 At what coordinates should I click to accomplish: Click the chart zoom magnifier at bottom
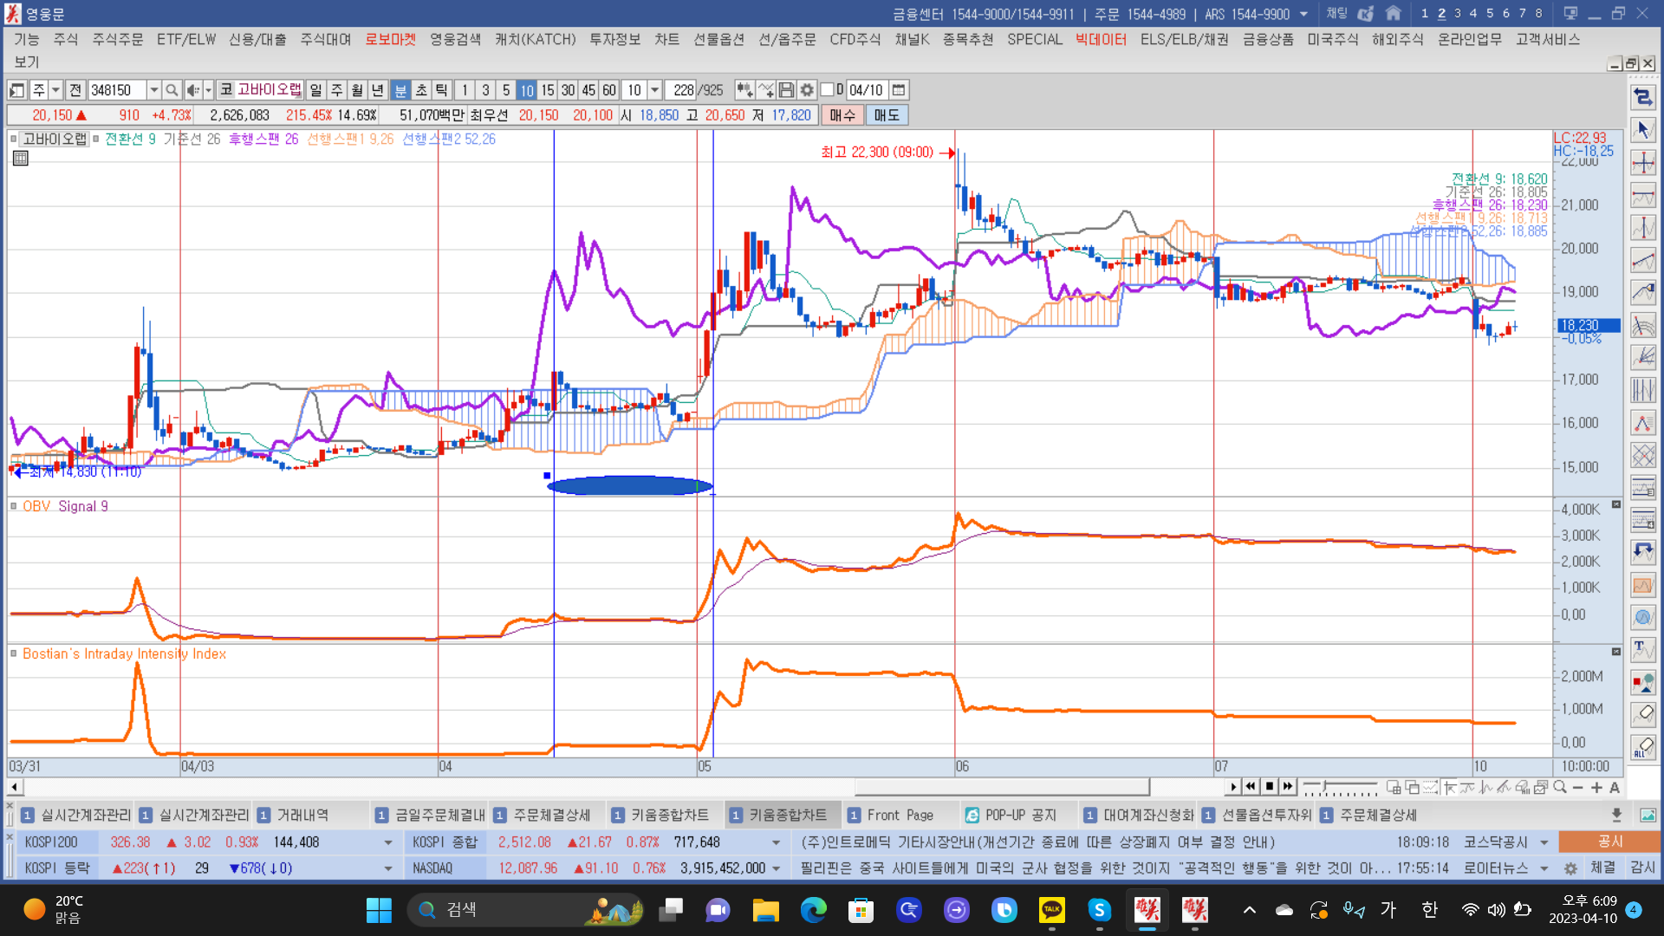tap(1560, 788)
